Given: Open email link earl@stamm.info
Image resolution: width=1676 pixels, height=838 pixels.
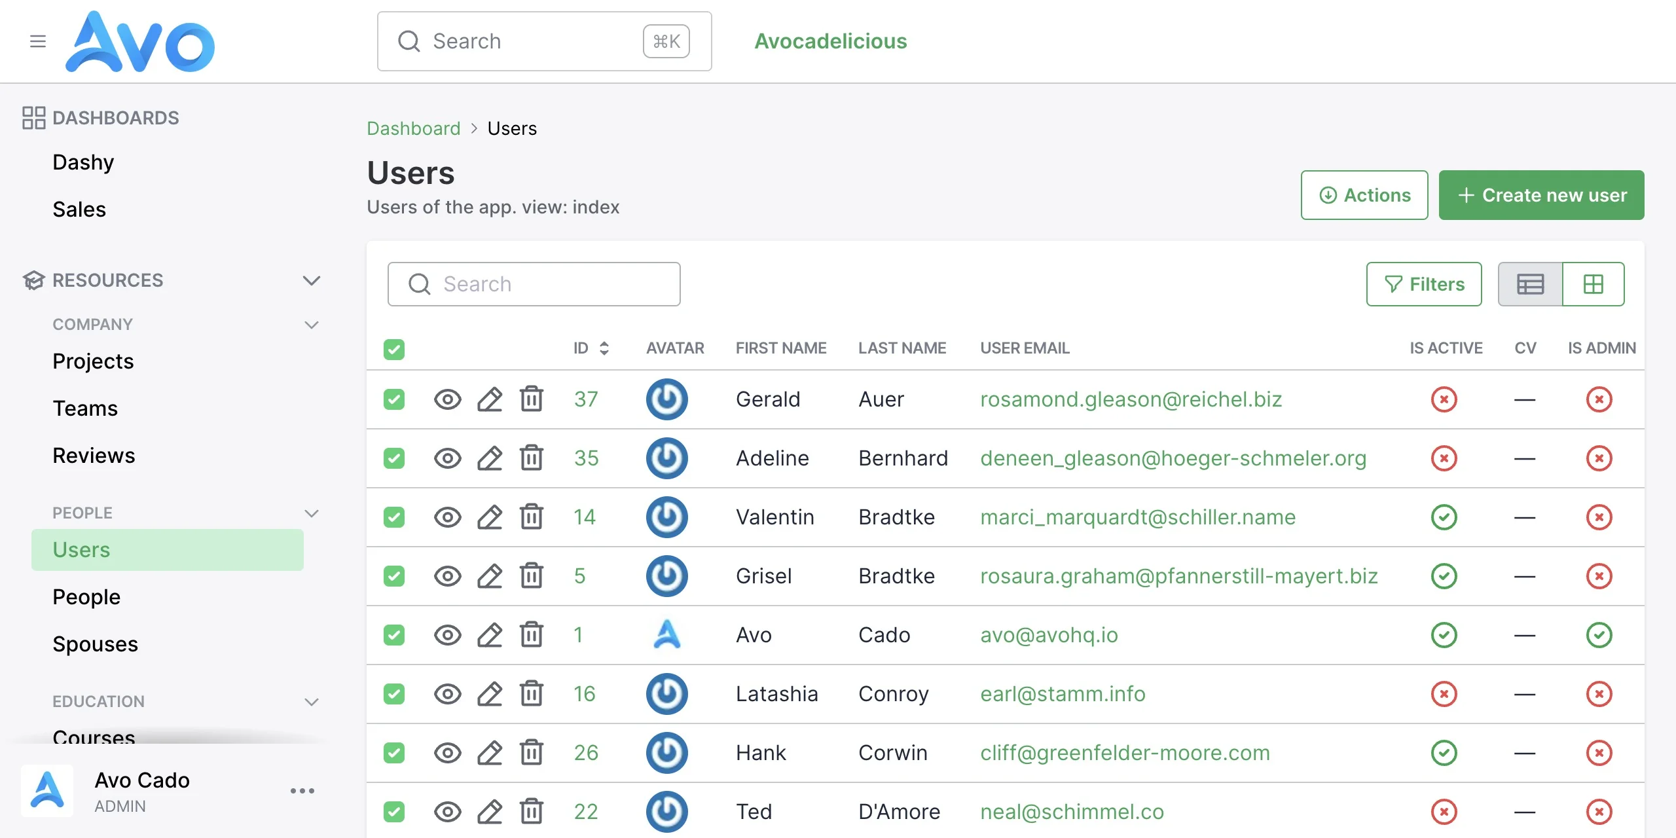Looking at the screenshot, I should (x=1063, y=694).
